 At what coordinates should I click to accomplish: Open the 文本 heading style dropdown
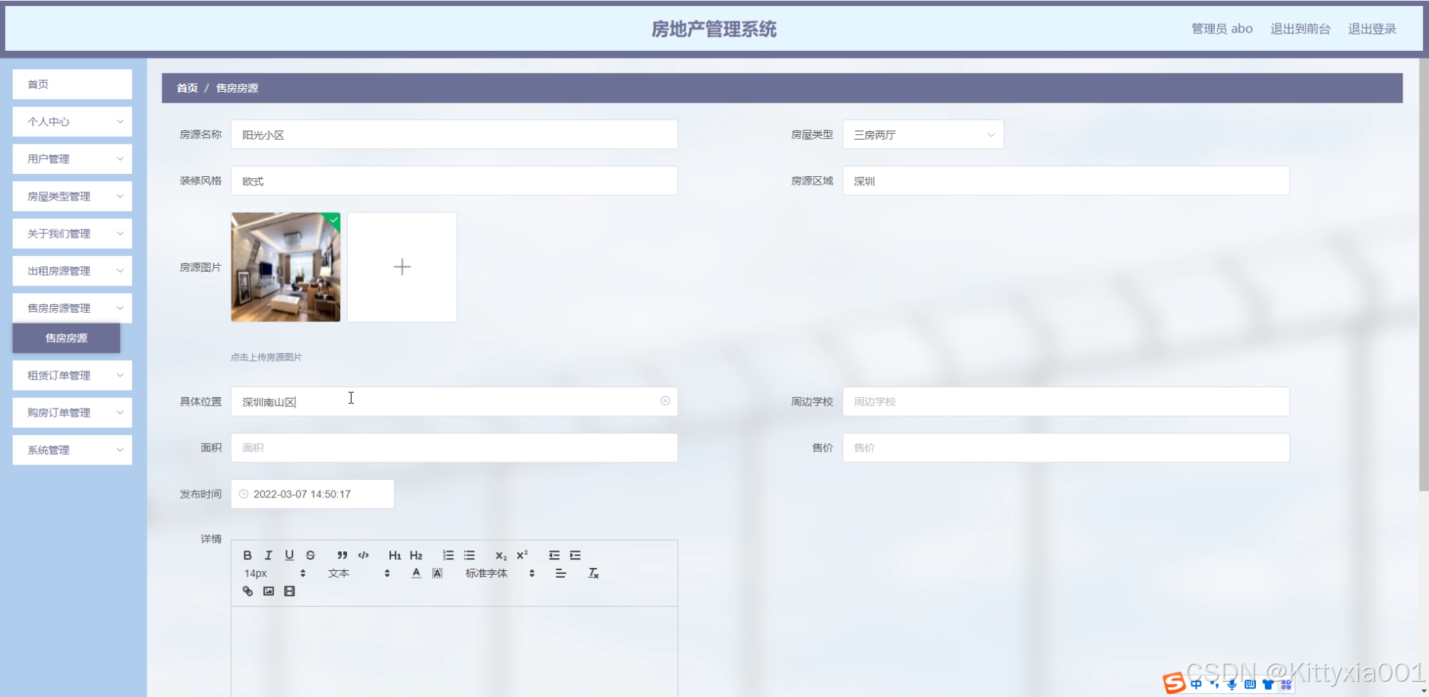tap(359, 573)
